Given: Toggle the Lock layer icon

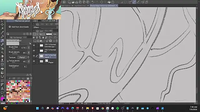Looking at the screenshot, I should [x=43, y=37].
